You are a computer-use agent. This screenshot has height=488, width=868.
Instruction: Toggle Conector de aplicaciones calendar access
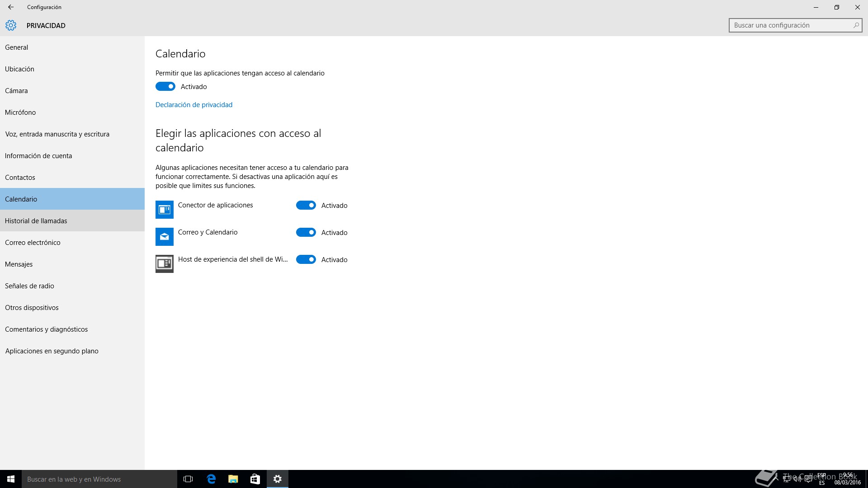point(306,205)
